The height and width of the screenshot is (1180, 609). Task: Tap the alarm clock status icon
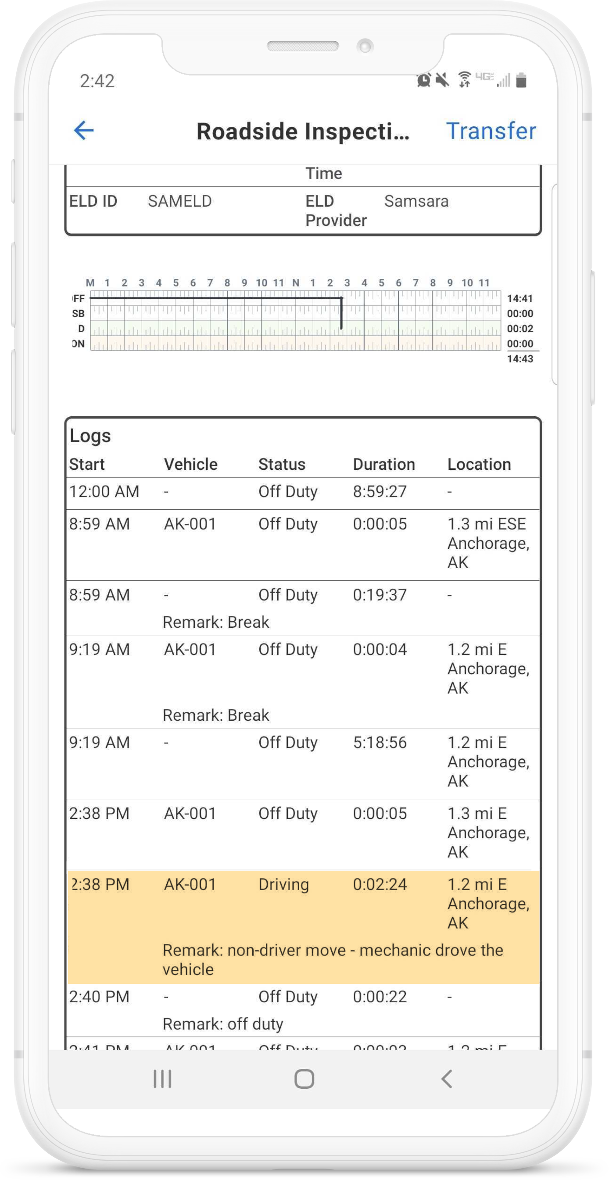(424, 80)
